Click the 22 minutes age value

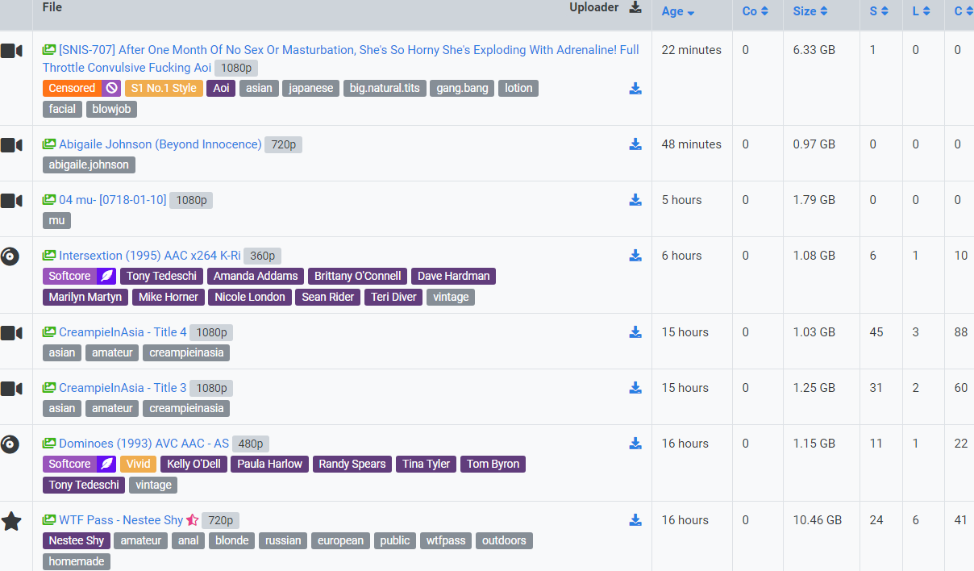pyautogui.click(x=692, y=50)
